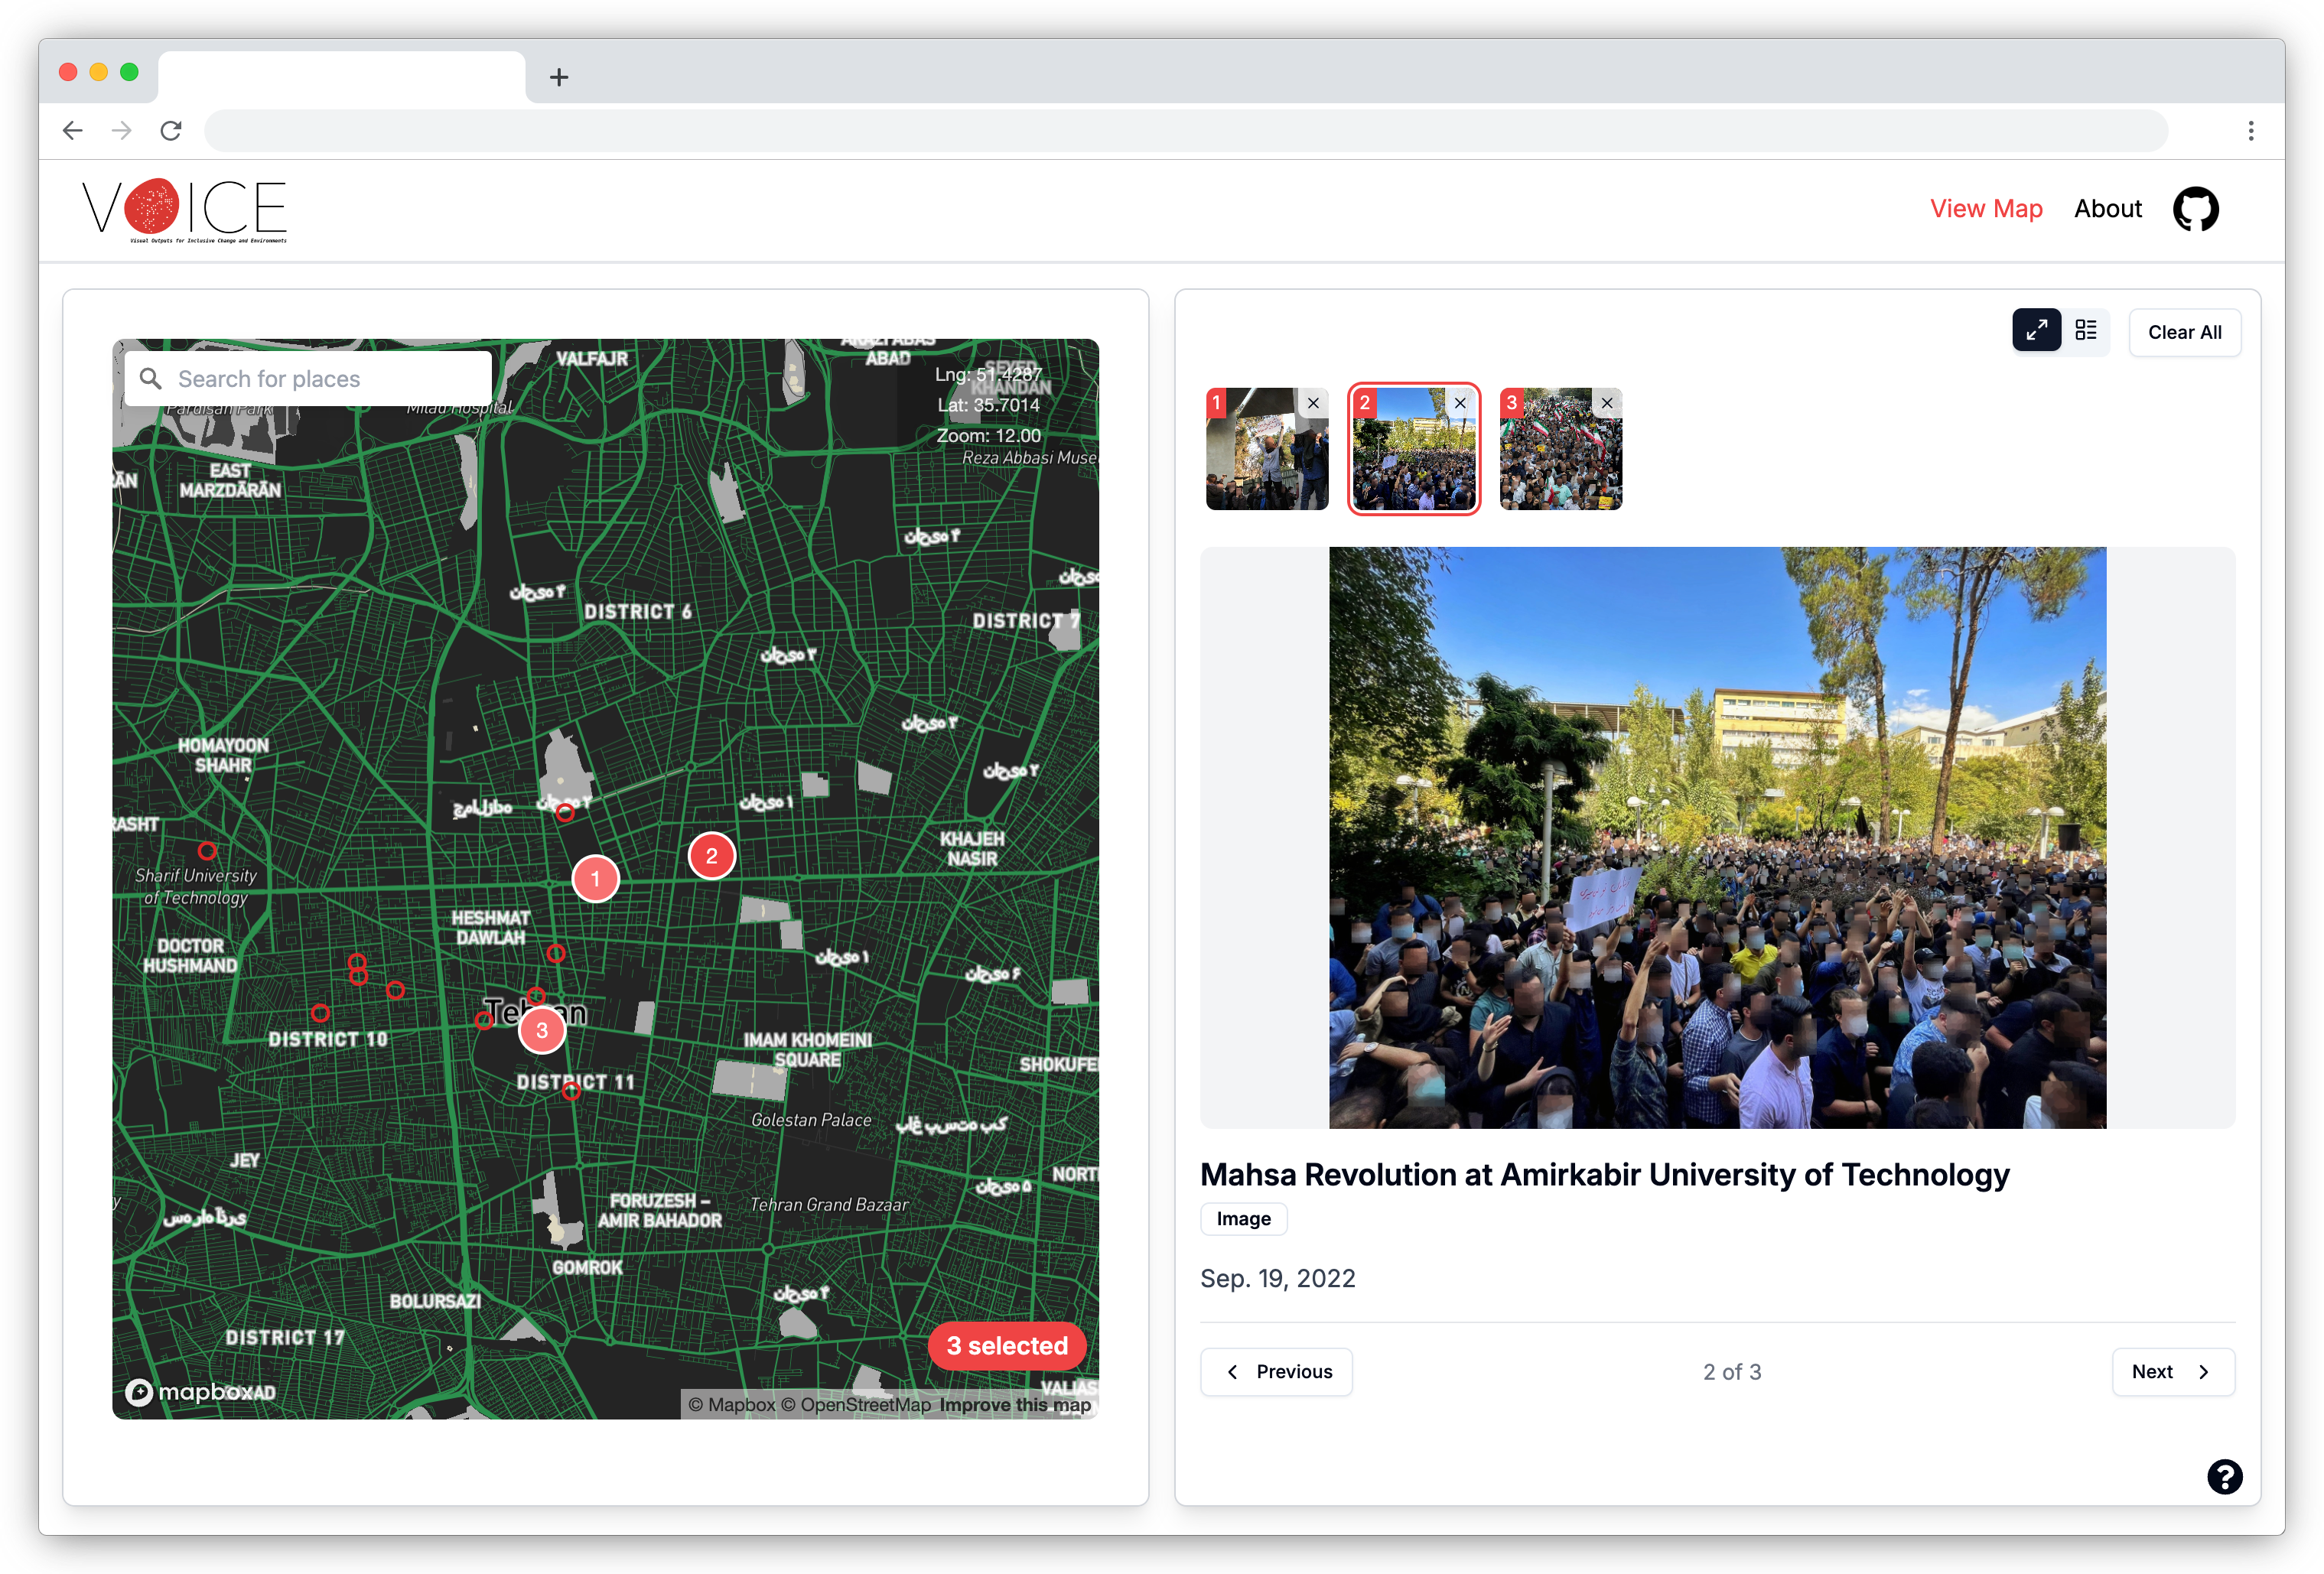
Task: Remove thumbnail 3 using its X
Action: coord(1606,403)
